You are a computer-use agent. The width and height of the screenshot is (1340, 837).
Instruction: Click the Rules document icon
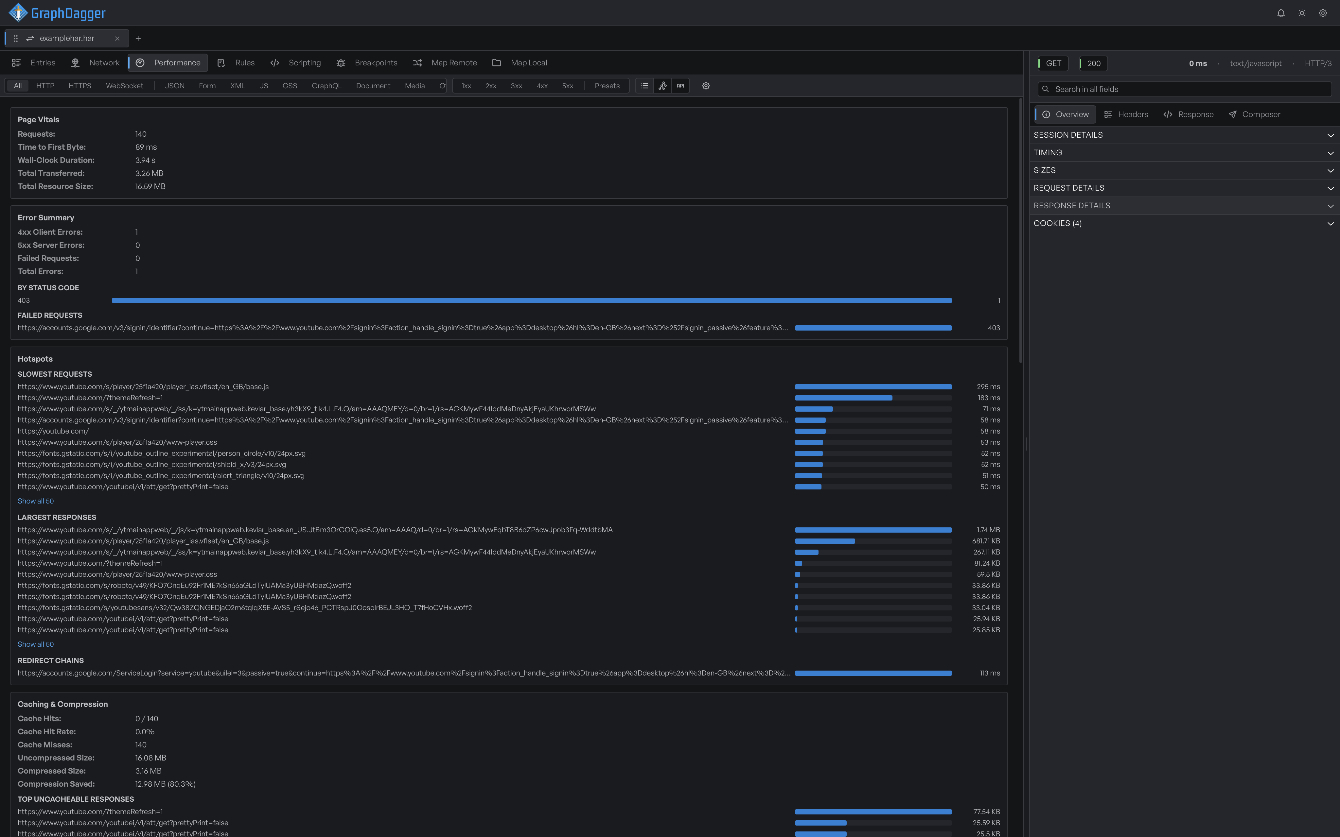221,62
